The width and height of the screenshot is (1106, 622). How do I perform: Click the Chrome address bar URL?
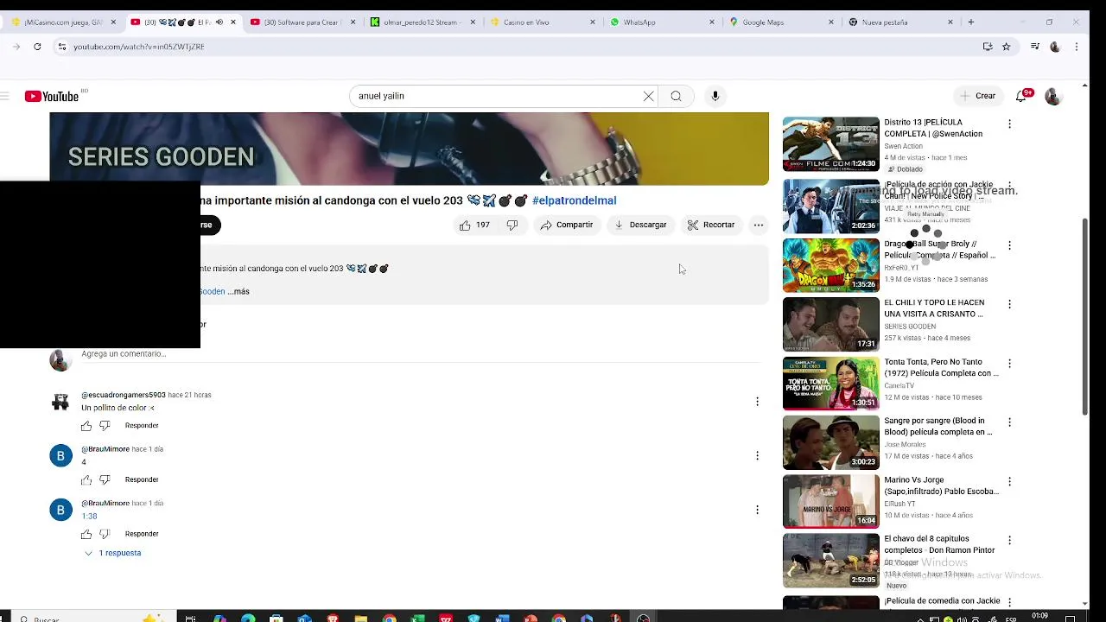[139, 47]
